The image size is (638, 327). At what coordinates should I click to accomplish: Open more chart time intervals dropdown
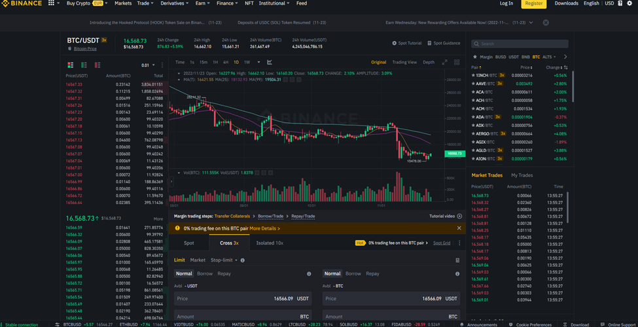258,62
